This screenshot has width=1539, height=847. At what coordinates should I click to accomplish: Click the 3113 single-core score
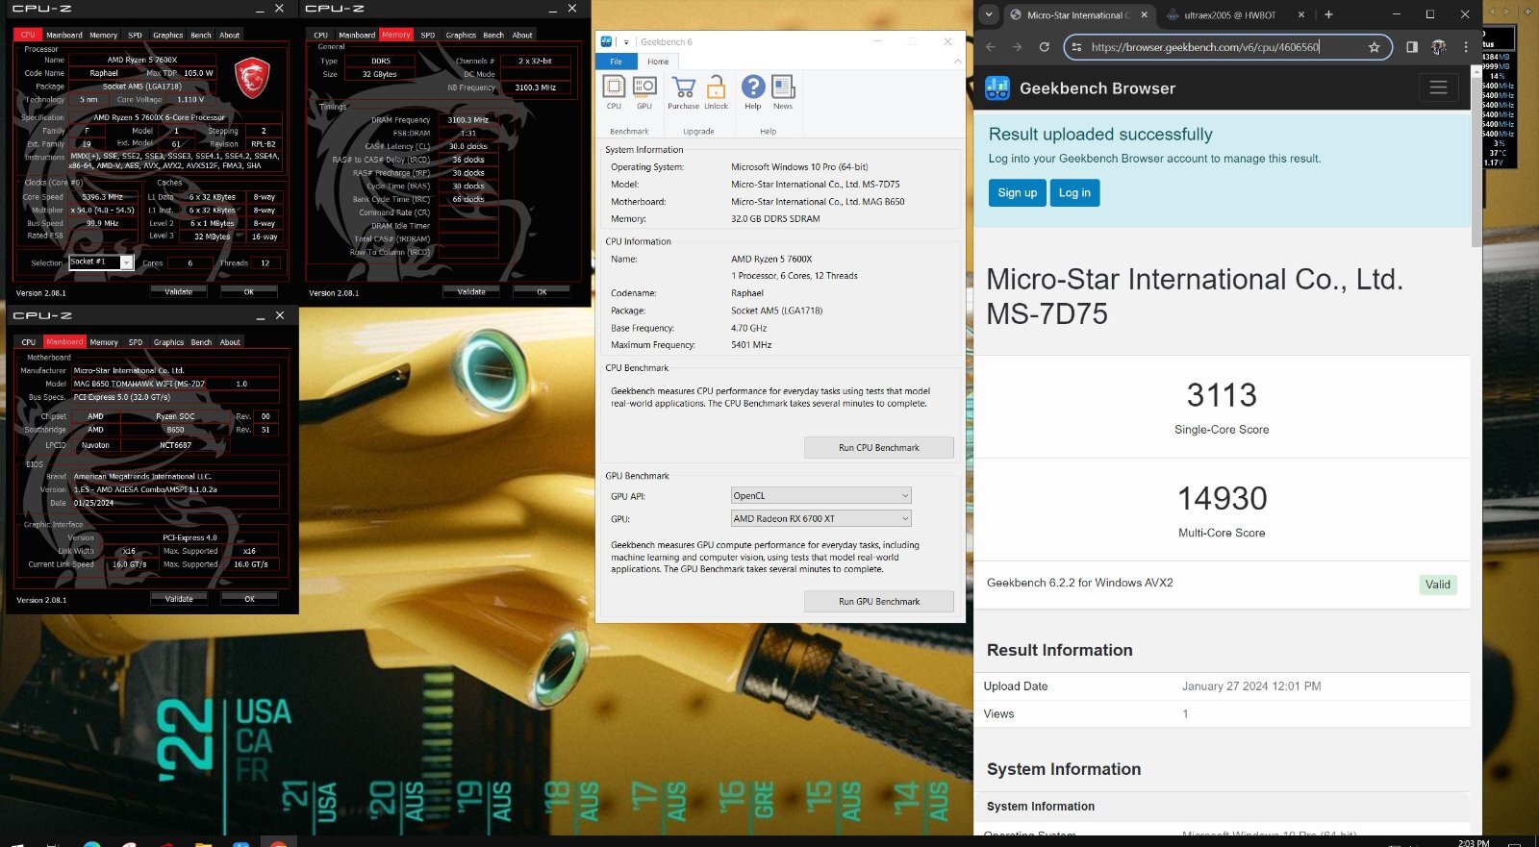click(x=1222, y=395)
